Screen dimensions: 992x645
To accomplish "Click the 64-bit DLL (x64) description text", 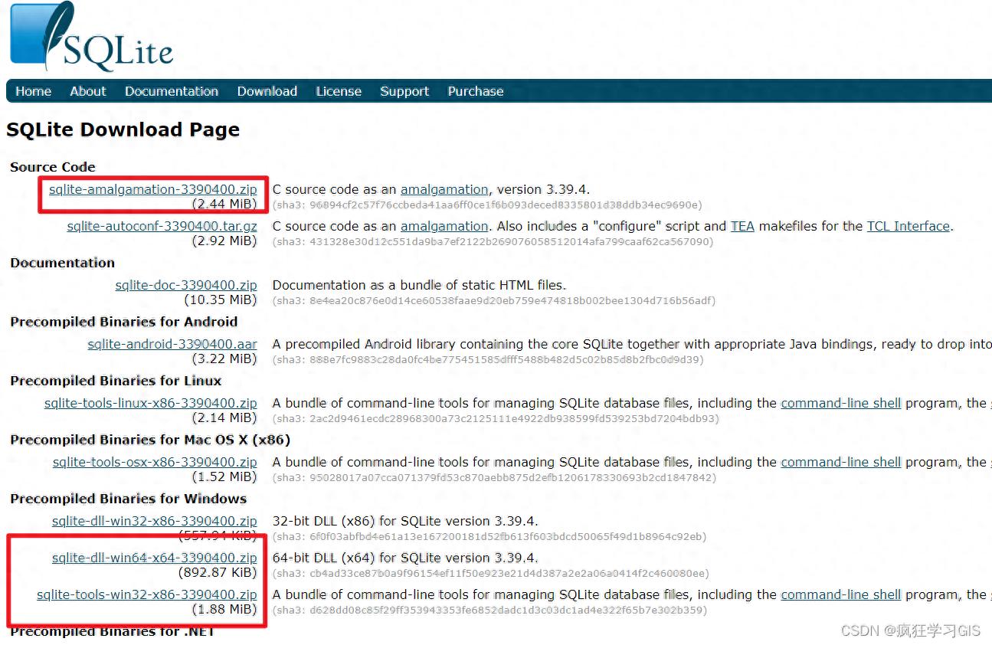I will [x=405, y=558].
